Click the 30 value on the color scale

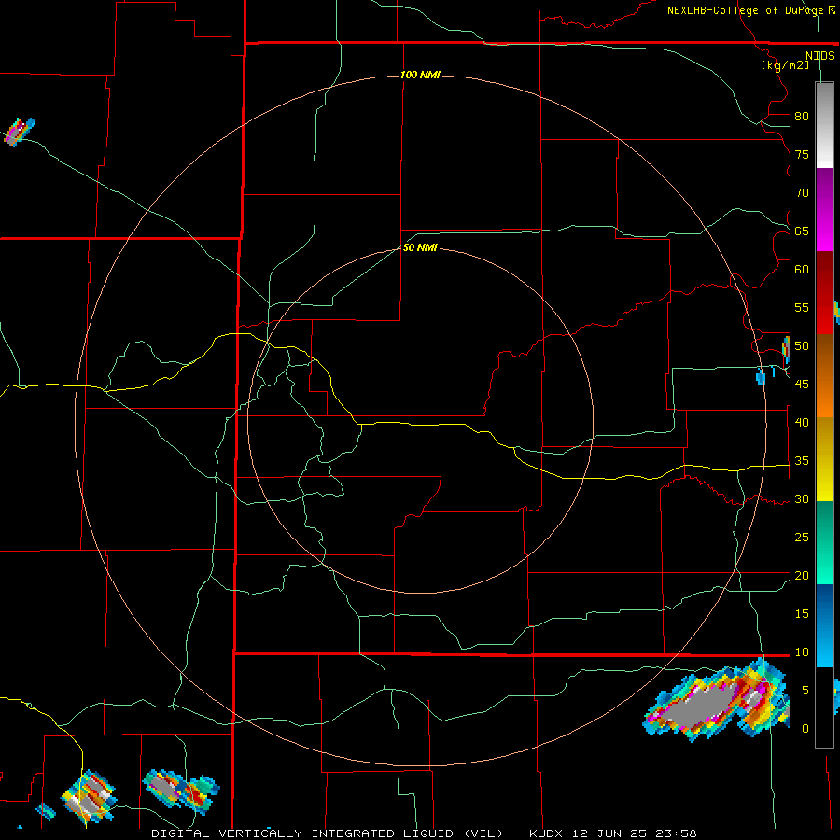802,498
